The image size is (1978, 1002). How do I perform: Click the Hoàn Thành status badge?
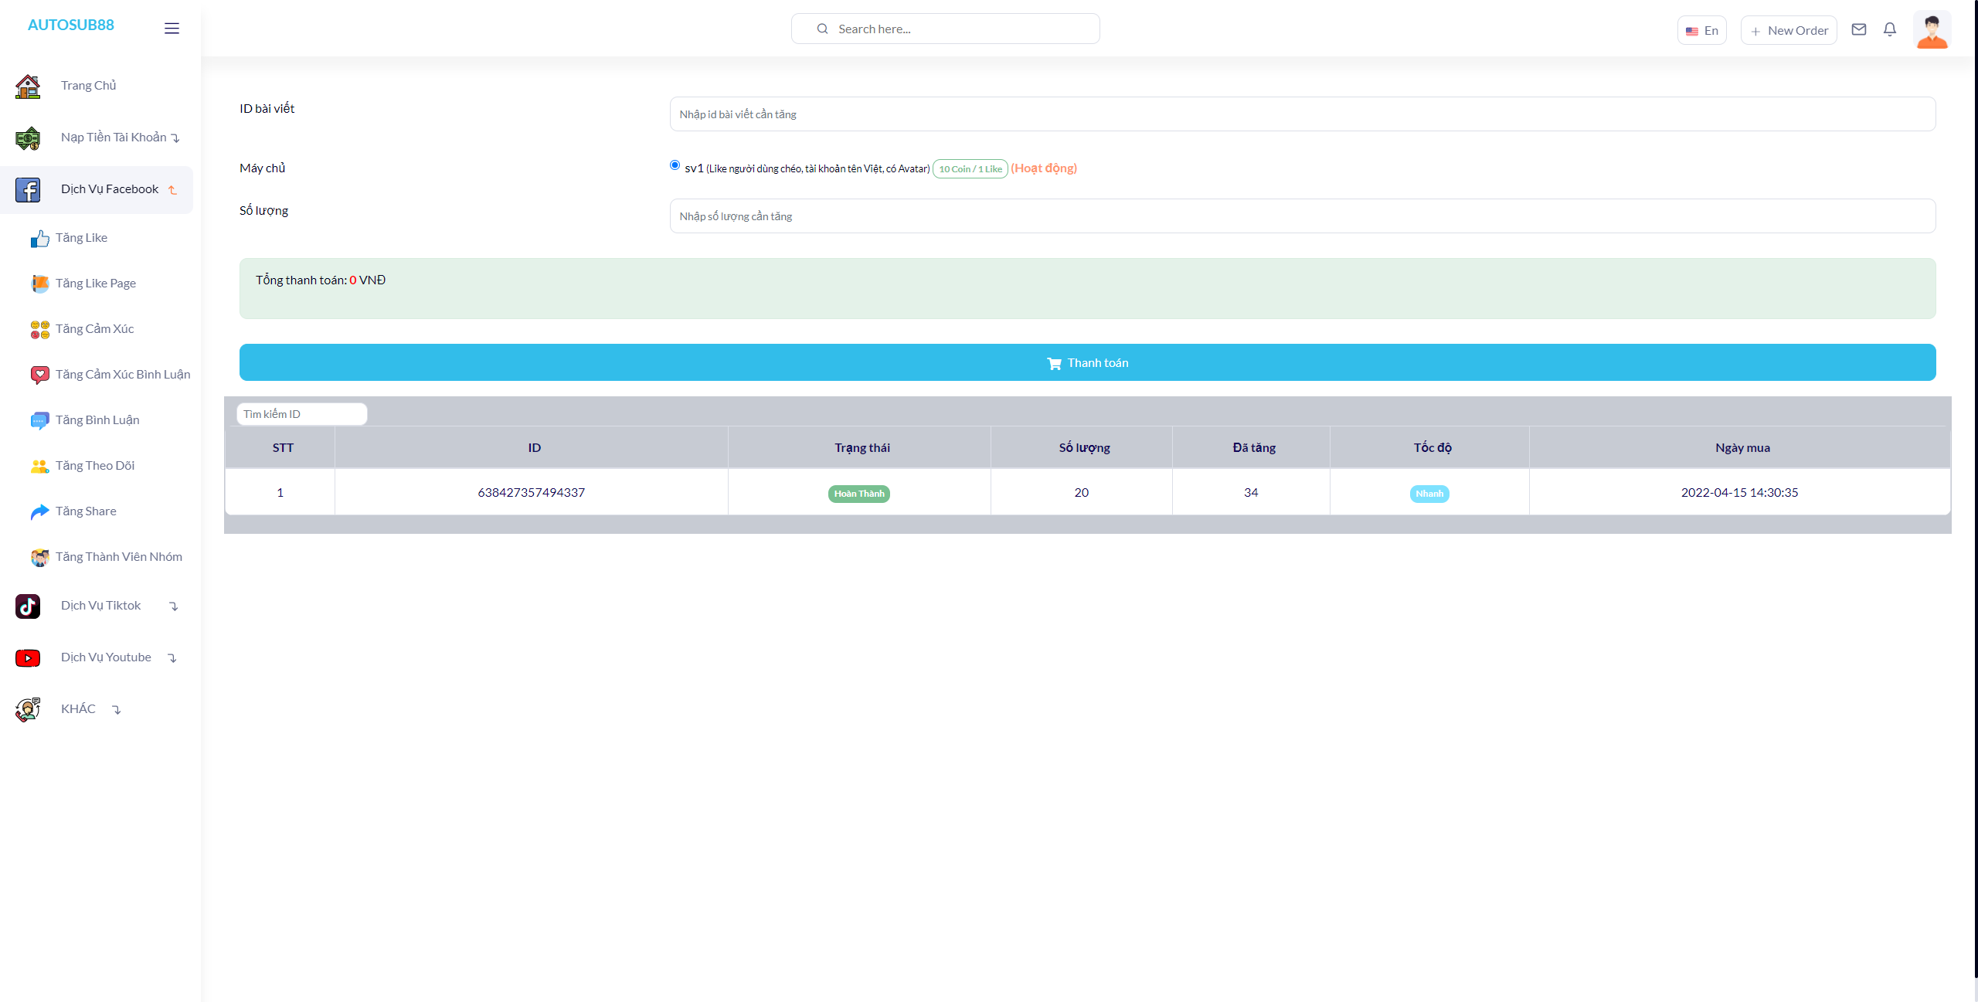(858, 494)
